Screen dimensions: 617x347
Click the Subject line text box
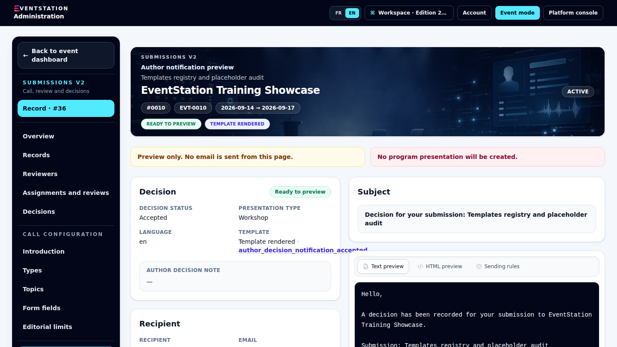tap(477, 219)
